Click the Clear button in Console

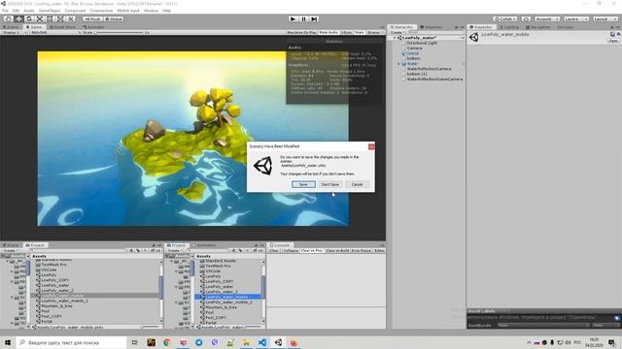click(x=274, y=250)
